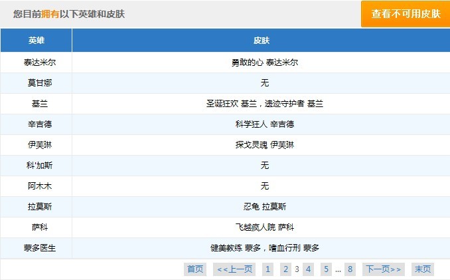This screenshot has height=280, width=450.
Task: Select hero name 阿木木
Action: coord(40,186)
